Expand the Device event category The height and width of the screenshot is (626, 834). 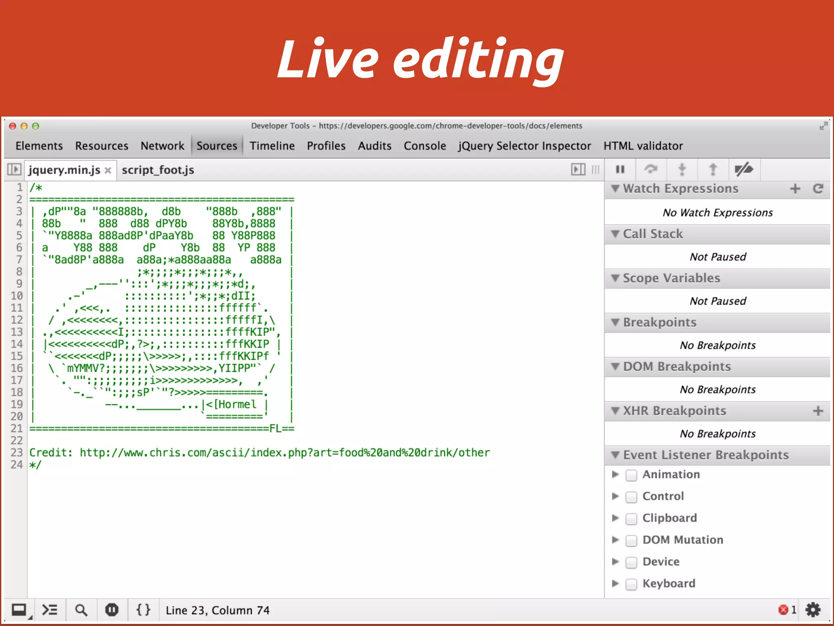coord(615,562)
